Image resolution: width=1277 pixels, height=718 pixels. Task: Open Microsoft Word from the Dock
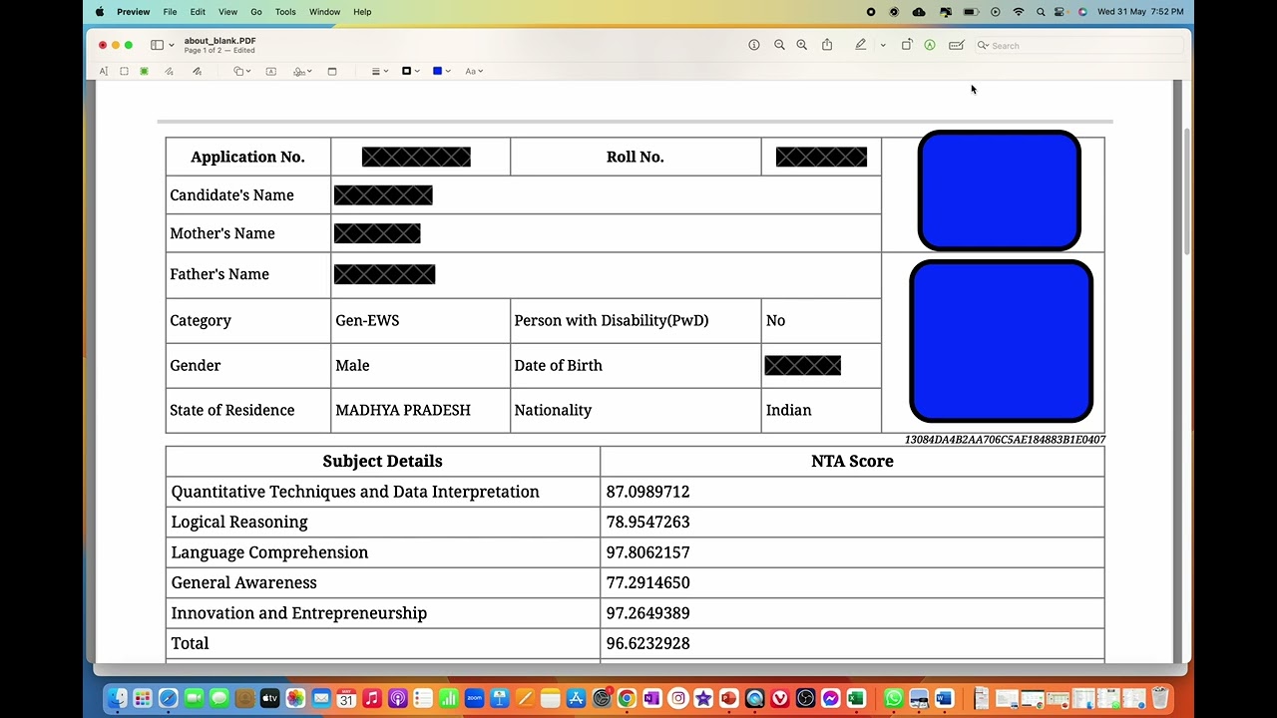click(945, 699)
